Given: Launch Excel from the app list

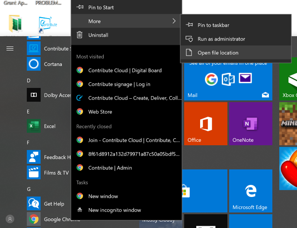Looking at the screenshot, I should point(49,126).
